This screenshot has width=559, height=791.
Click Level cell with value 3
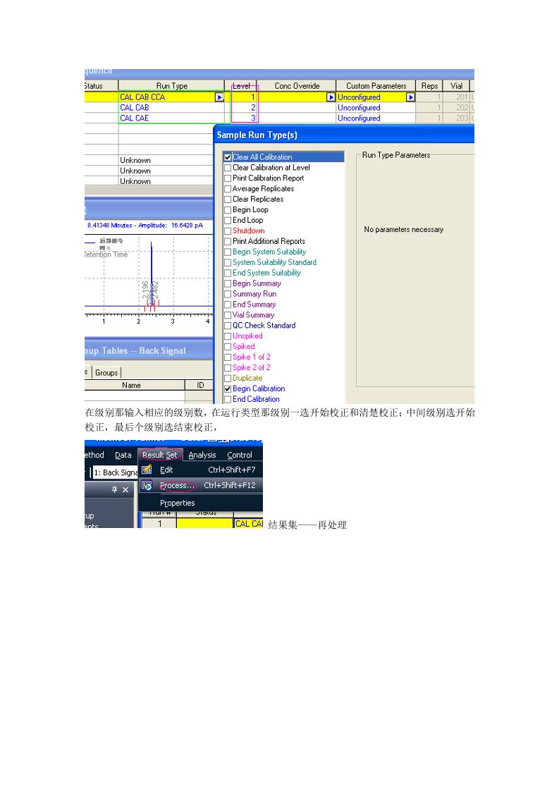click(241, 118)
